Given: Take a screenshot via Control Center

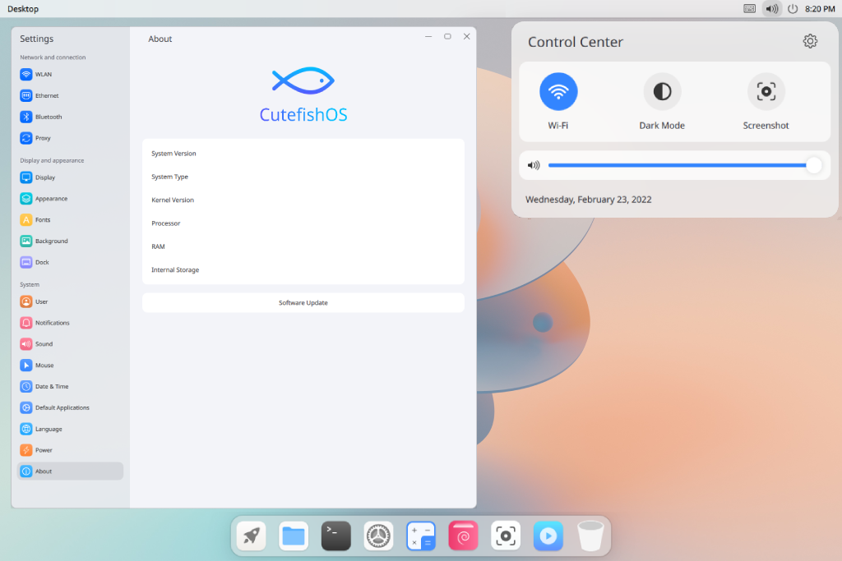Looking at the screenshot, I should pos(766,91).
